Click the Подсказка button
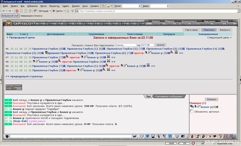The height and width of the screenshot is (146, 241). 209,30
